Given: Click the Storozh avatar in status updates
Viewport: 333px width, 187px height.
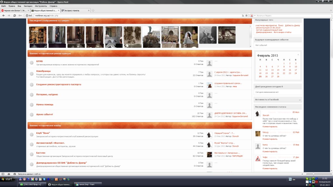Looking at the screenshot, I should pos(258,113).
